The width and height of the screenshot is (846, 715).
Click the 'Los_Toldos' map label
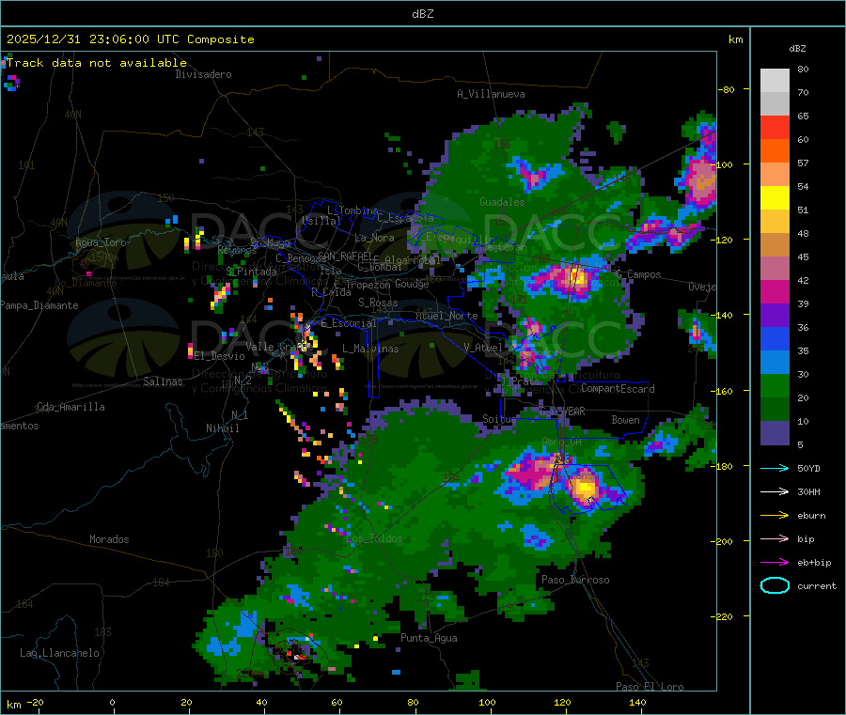374,538
